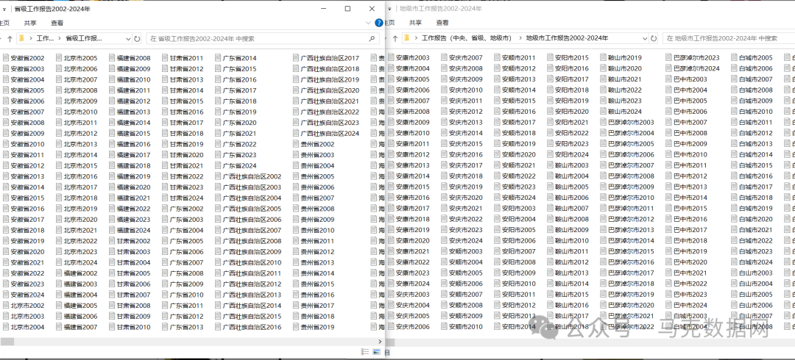Select the file icon of 巴彦淖尔市2023
795x360 pixels.
click(x=668, y=58)
